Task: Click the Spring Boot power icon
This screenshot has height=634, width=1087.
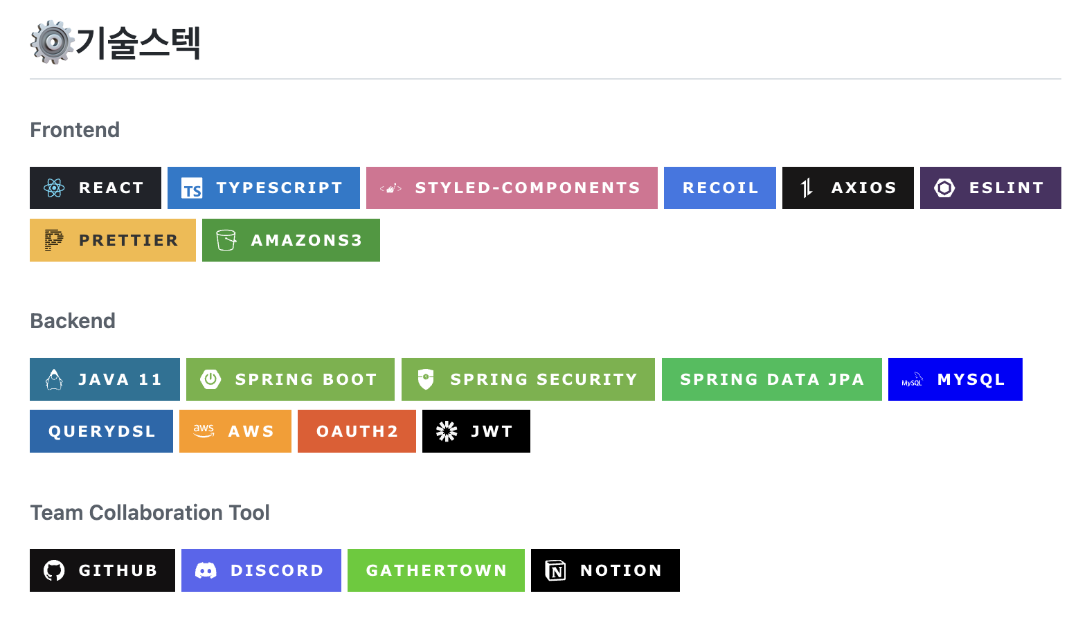Action: [210, 379]
